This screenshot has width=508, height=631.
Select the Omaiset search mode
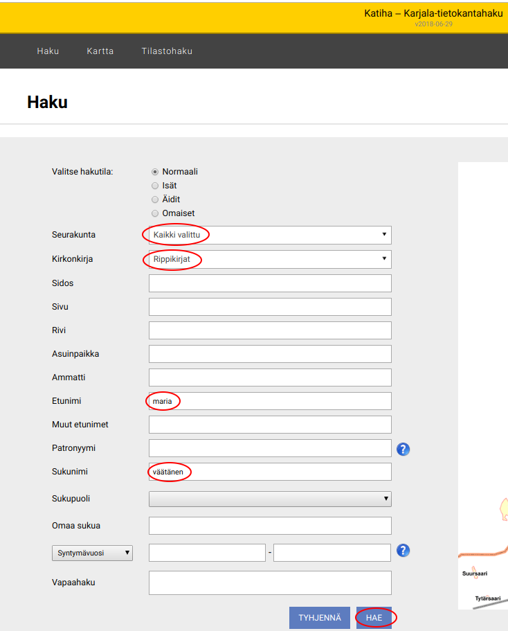[x=155, y=213]
